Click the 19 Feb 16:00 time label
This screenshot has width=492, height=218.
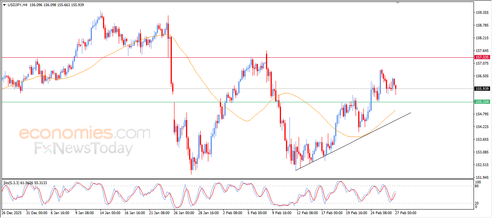356,213
